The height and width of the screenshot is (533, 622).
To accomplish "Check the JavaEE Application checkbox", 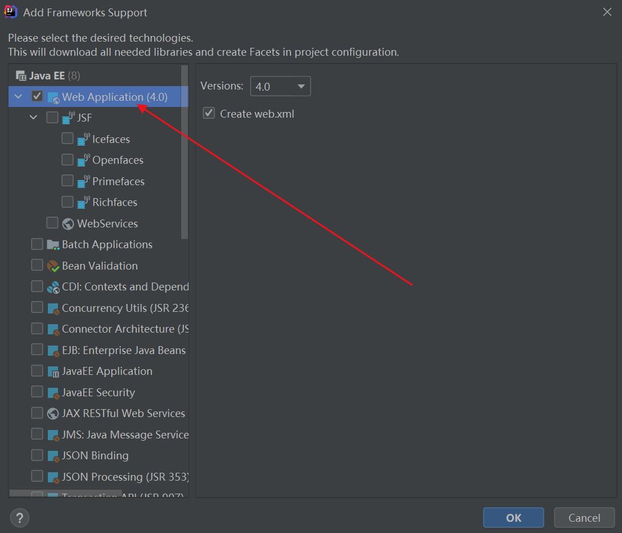I will tap(37, 370).
